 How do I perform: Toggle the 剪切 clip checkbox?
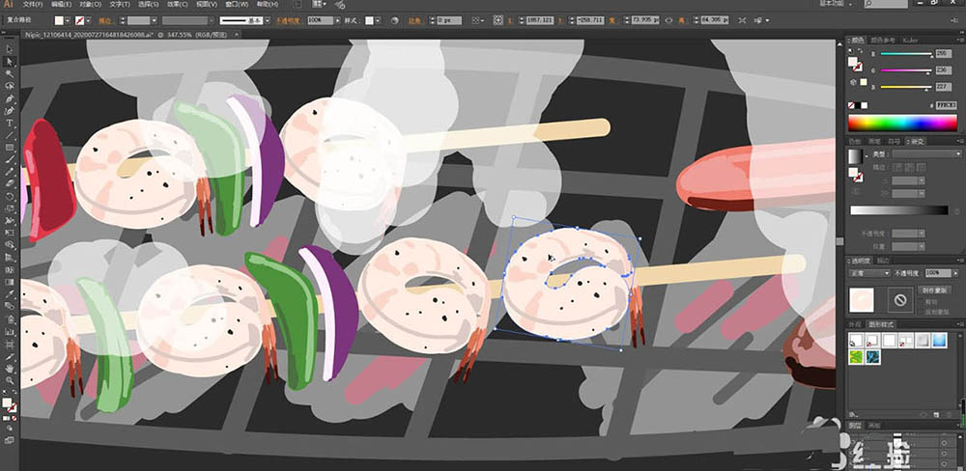921,302
